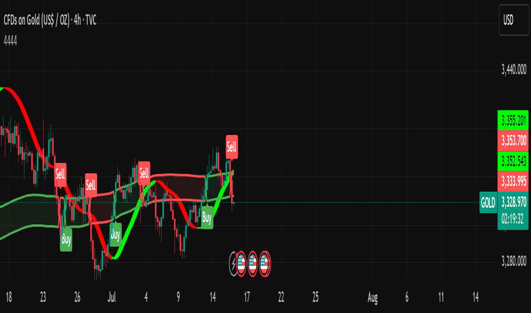Screen dimensions: 531x313
Task: Click the Aug date on time axis
Action: point(373,298)
